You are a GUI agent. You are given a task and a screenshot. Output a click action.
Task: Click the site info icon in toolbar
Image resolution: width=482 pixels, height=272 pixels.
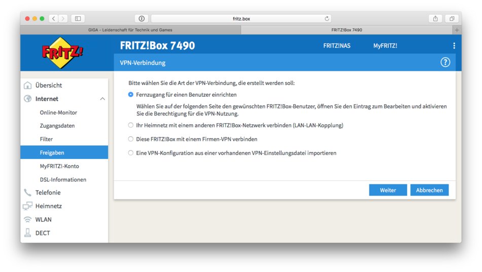coord(141,19)
